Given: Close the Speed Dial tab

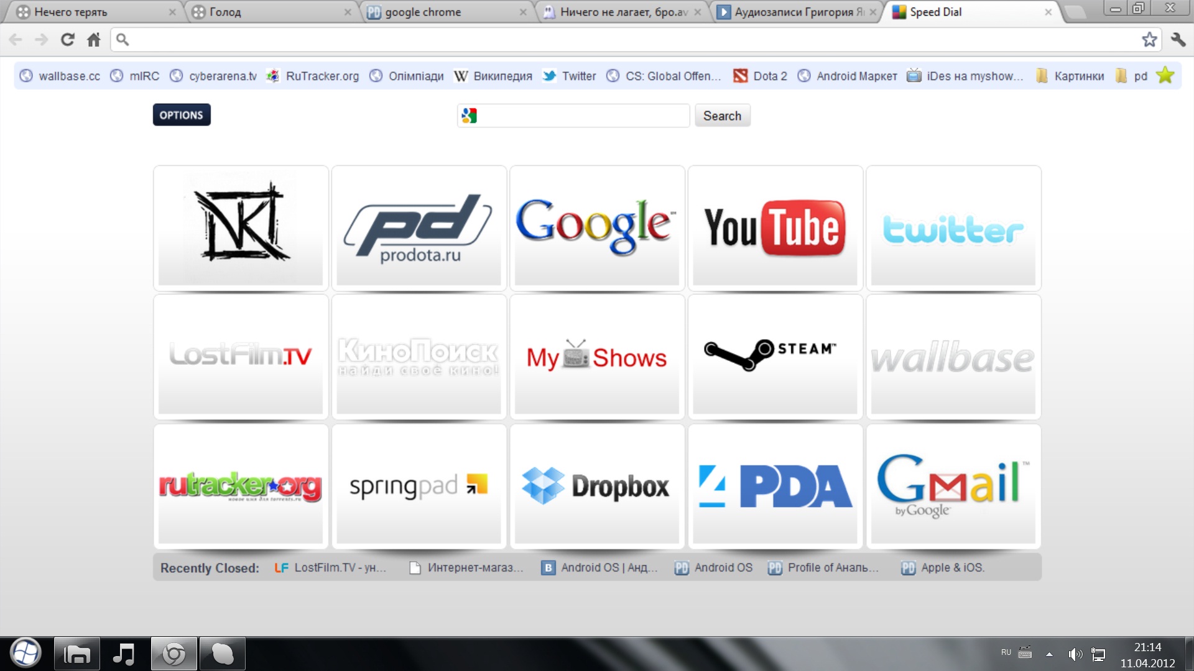Looking at the screenshot, I should (x=1048, y=12).
